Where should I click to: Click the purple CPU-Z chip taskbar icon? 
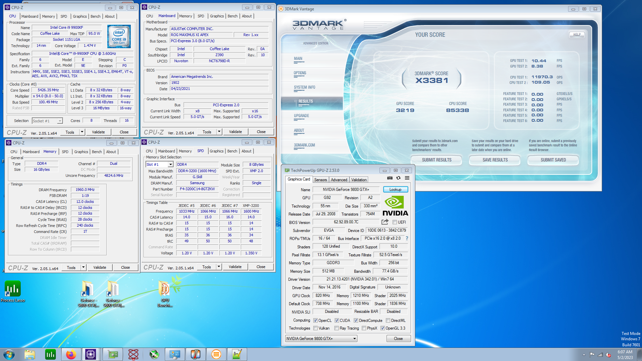(x=91, y=354)
